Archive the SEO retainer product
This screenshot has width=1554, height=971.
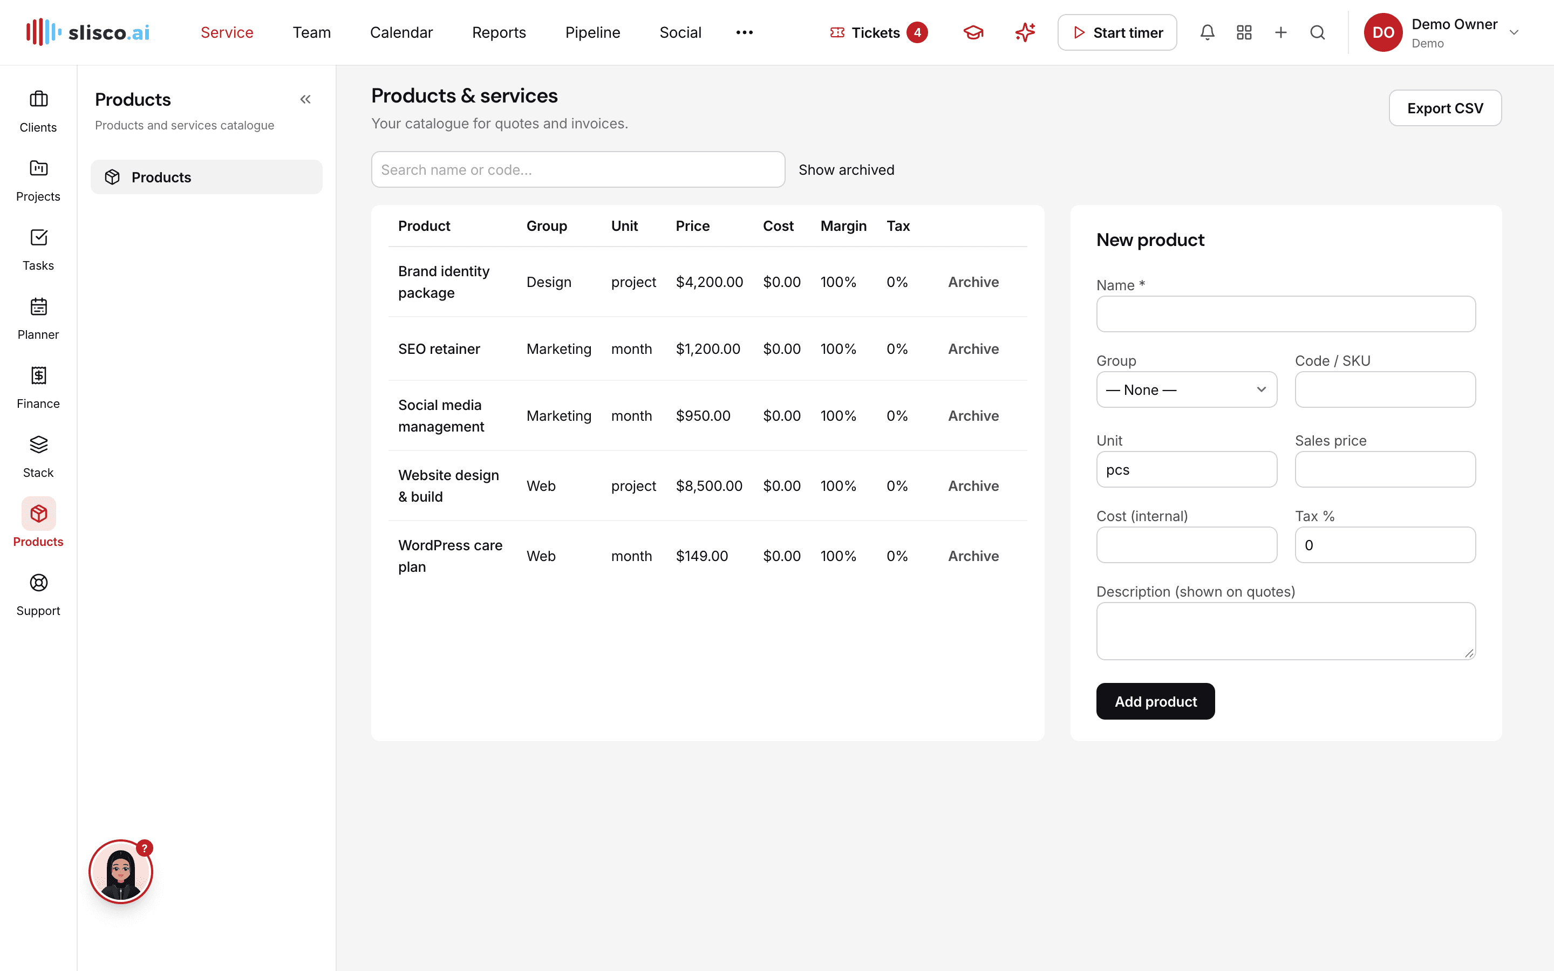[973, 348]
